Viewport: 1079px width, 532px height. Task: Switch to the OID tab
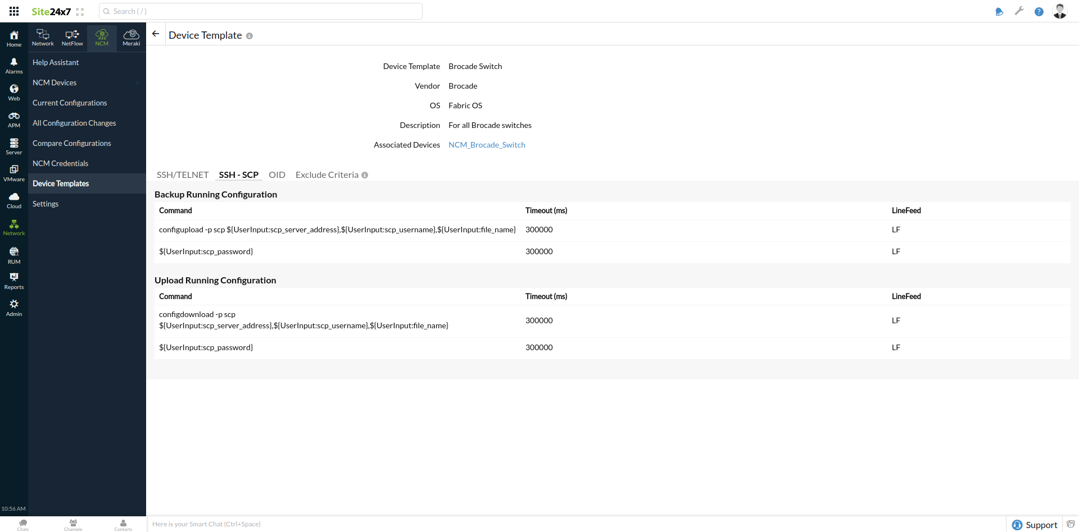click(276, 175)
